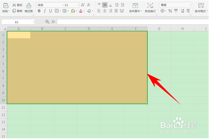Viewport: 209px width, 139px height.
Task: Open the borders dropdown arrow
Action: 60,11
